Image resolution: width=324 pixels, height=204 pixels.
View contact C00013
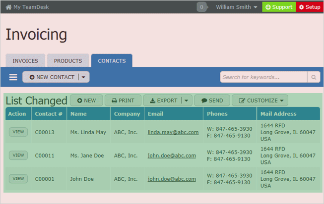pyautogui.click(x=18, y=132)
